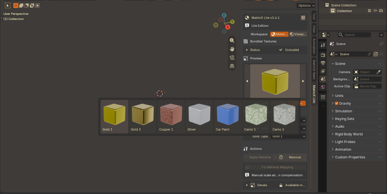
Task: Click the hand pan viewport icon
Action: (x=232, y=49)
